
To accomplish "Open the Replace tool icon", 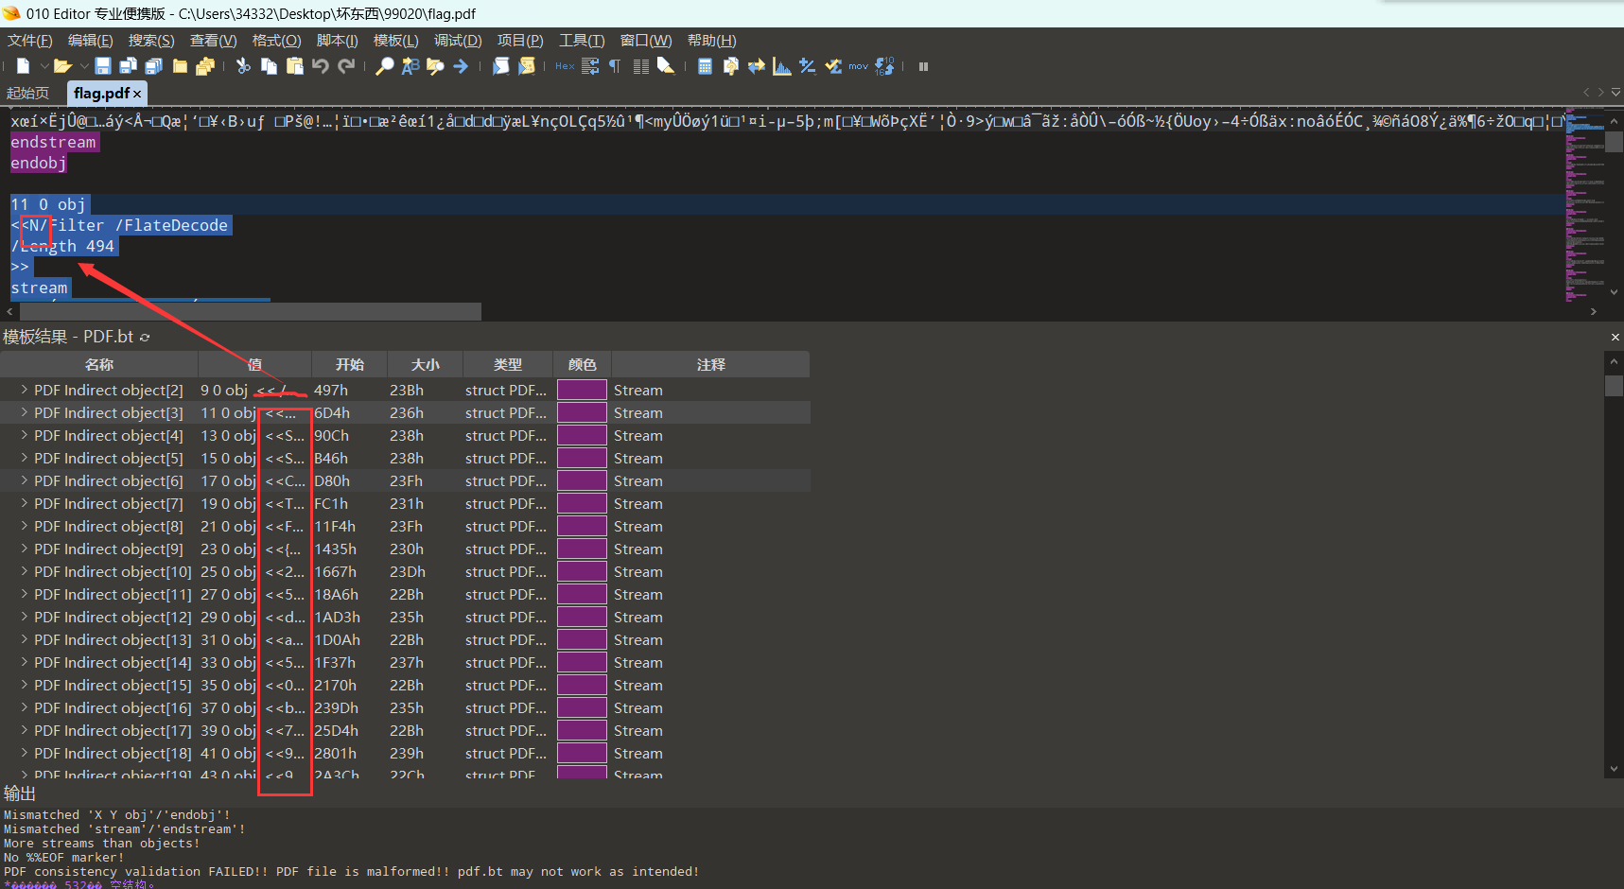I will tap(410, 66).
